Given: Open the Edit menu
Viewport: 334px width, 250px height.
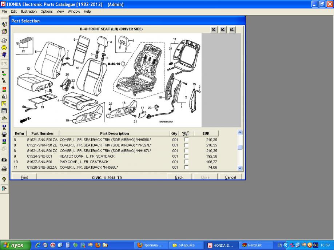Looking at the screenshot, I should click(13, 12).
